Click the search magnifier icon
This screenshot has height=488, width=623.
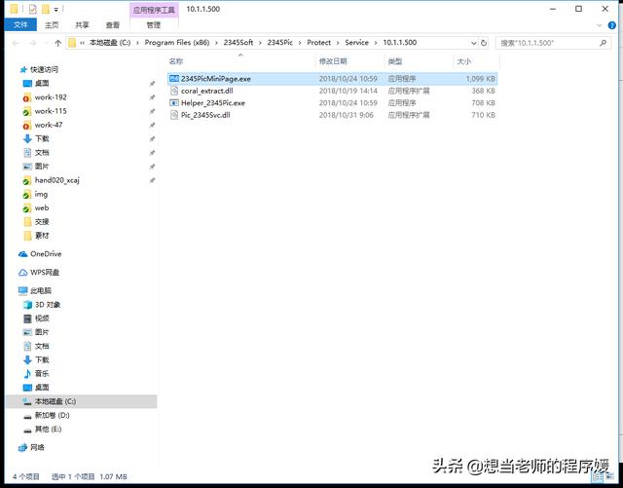pos(604,43)
